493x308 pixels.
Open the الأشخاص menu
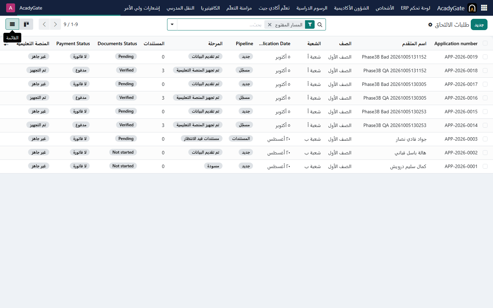click(385, 8)
